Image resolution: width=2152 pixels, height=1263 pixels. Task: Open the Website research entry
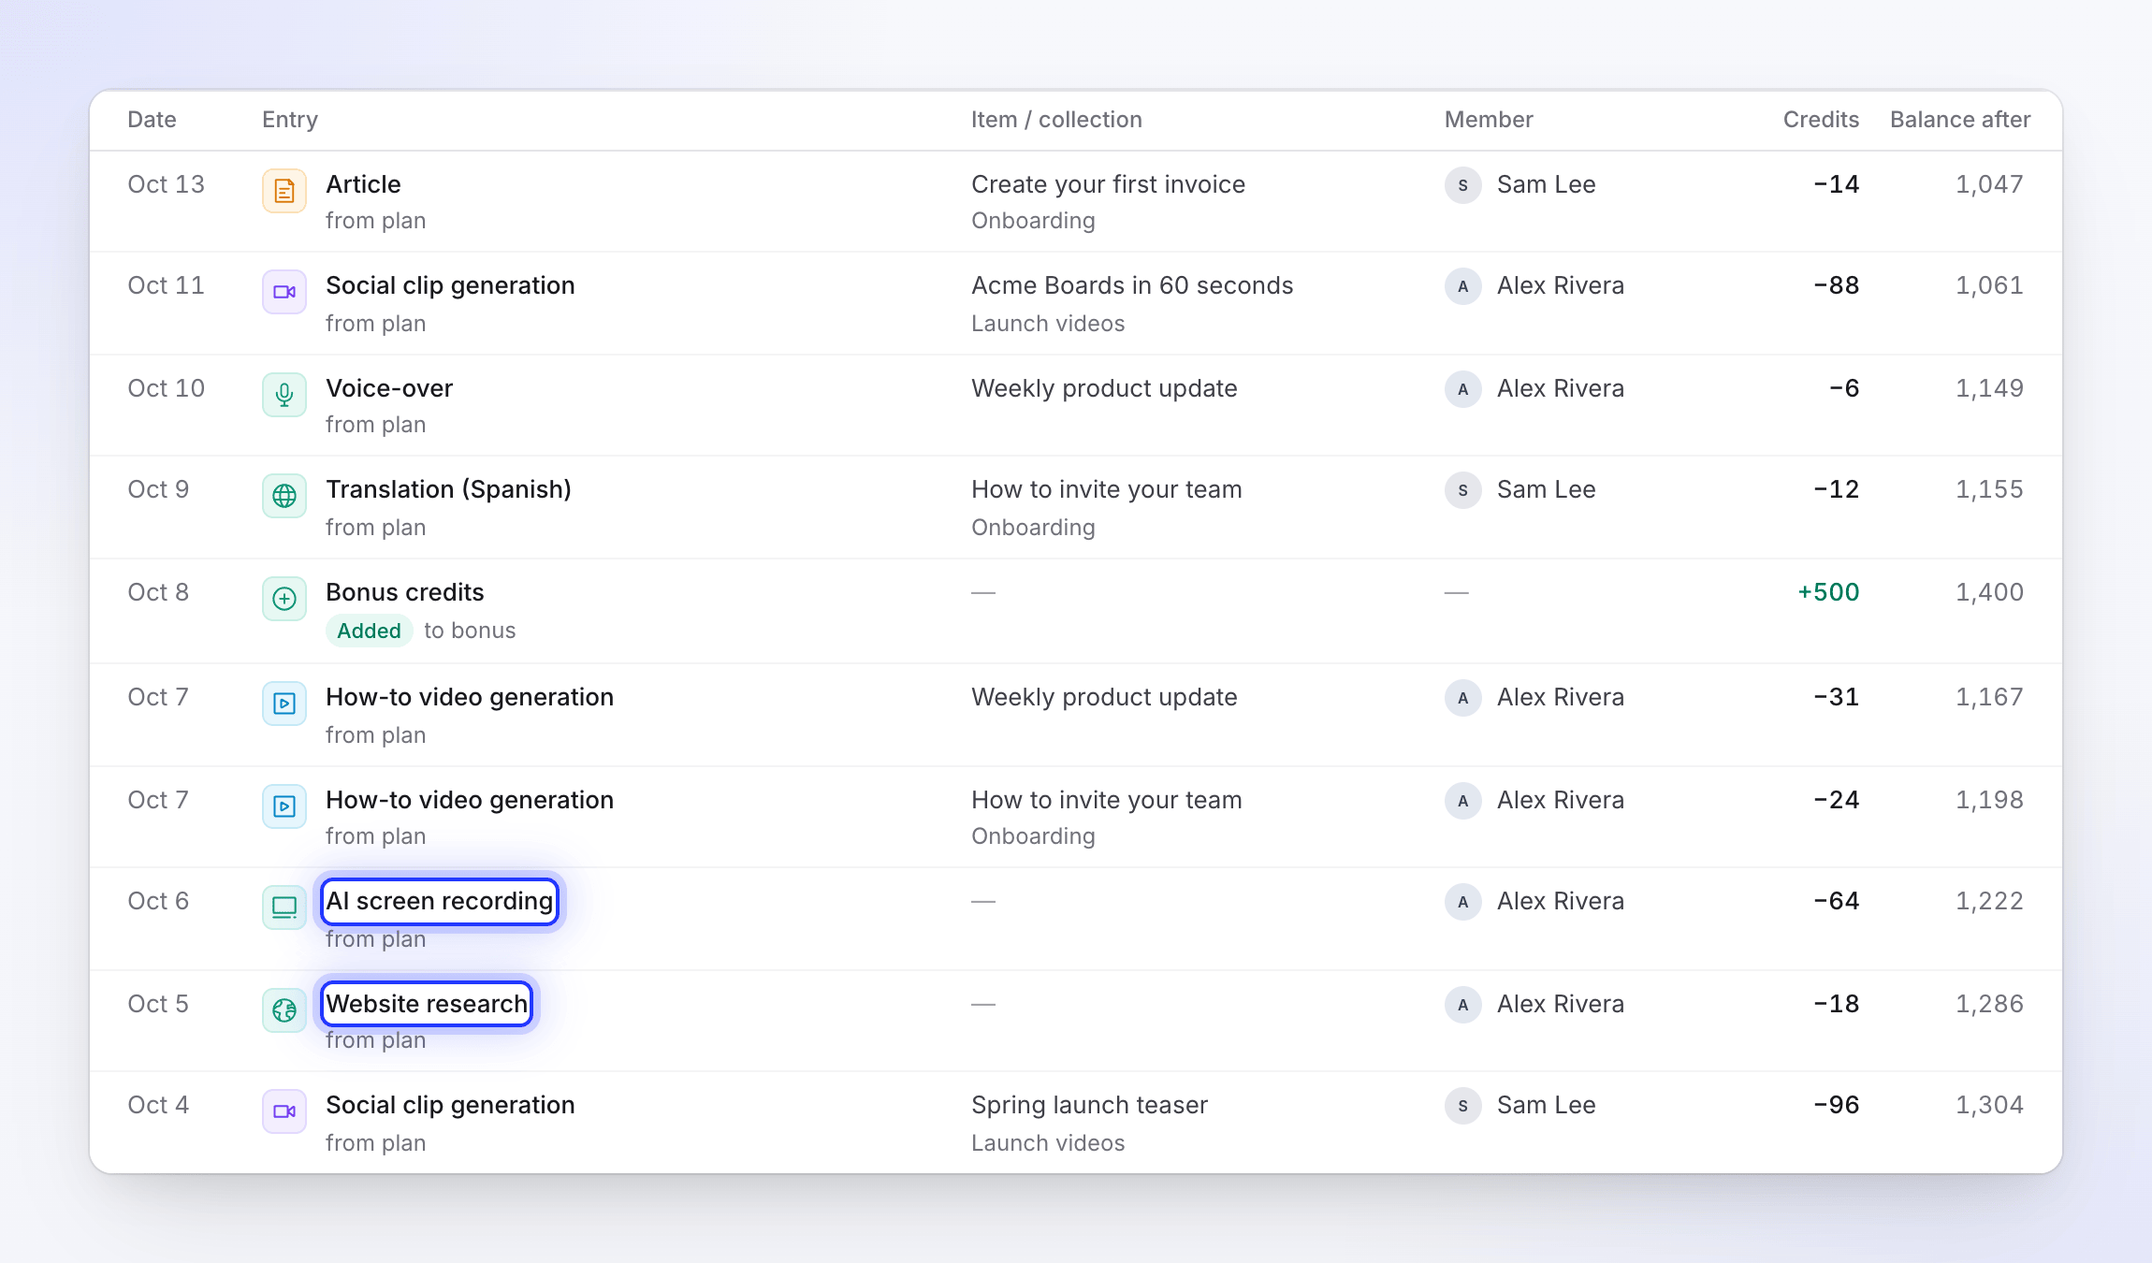click(427, 1004)
